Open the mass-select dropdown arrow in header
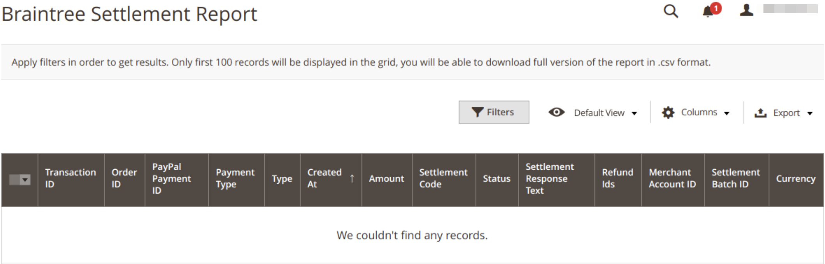 pyautogui.click(x=25, y=180)
